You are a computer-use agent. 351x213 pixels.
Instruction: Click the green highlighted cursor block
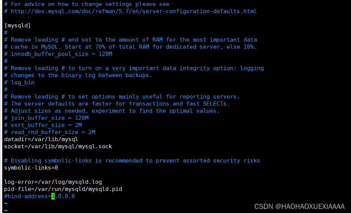pos(53,196)
